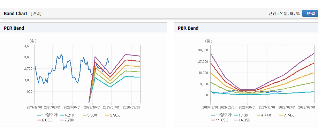
Task: Click the 2023/10/01 x-axis label in PER chart
Action: tap(92, 107)
